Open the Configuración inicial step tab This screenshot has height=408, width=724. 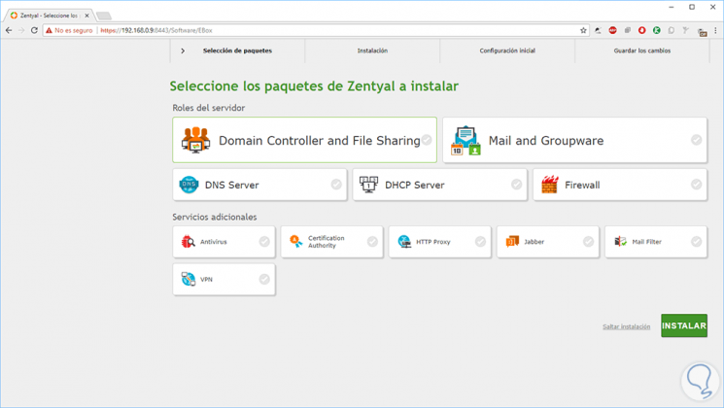[507, 51]
